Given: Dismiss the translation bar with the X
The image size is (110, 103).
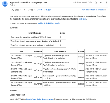Looking at the screenshot, I should tap(105, 10).
